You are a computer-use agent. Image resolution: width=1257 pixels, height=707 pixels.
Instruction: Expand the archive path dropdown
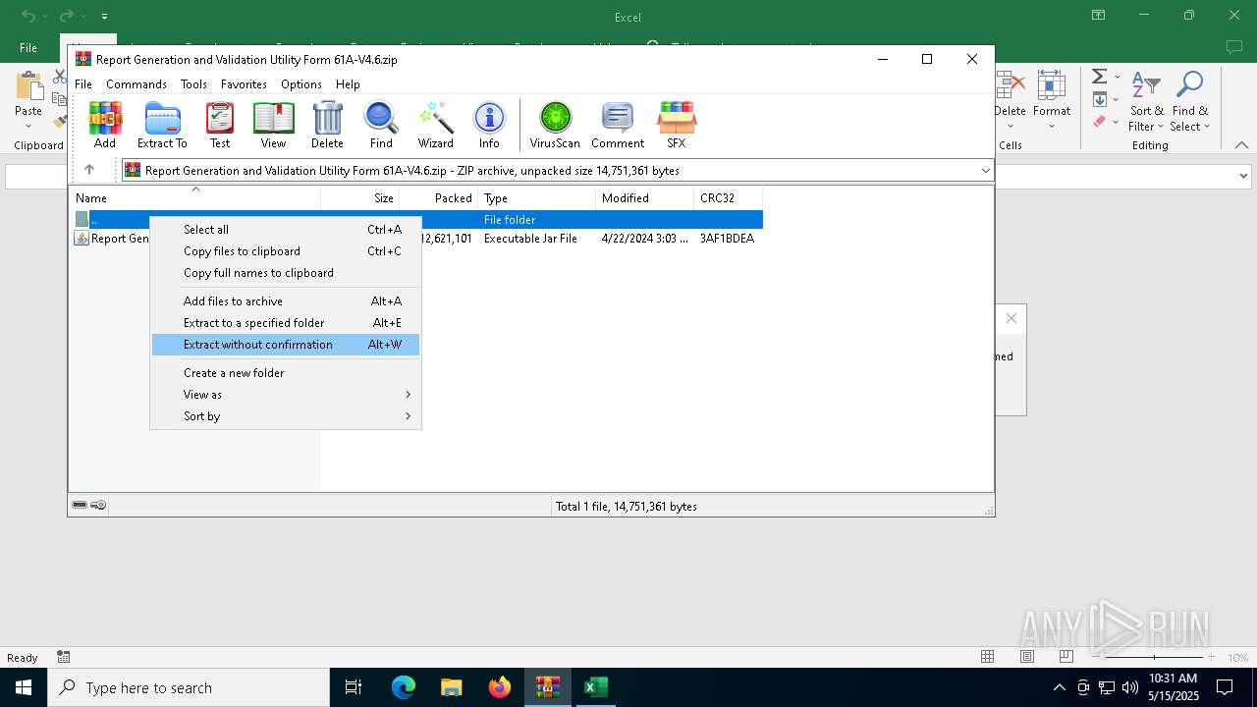[985, 170]
